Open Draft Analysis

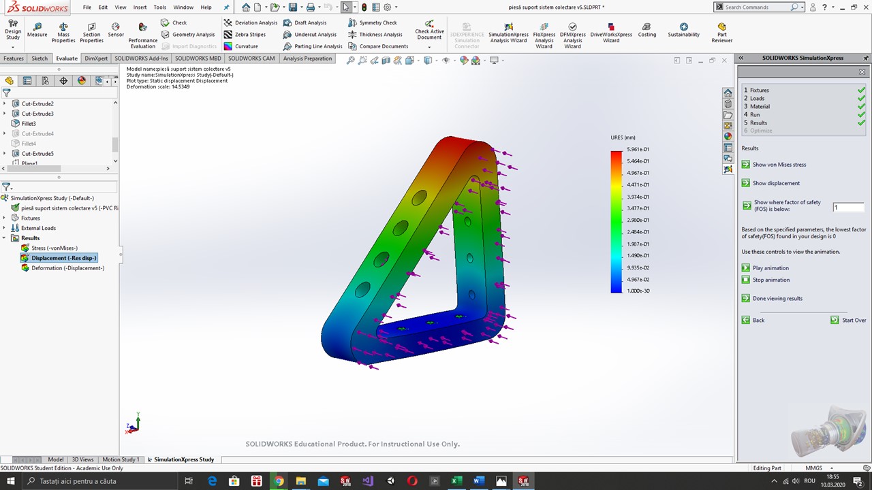pos(305,22)
